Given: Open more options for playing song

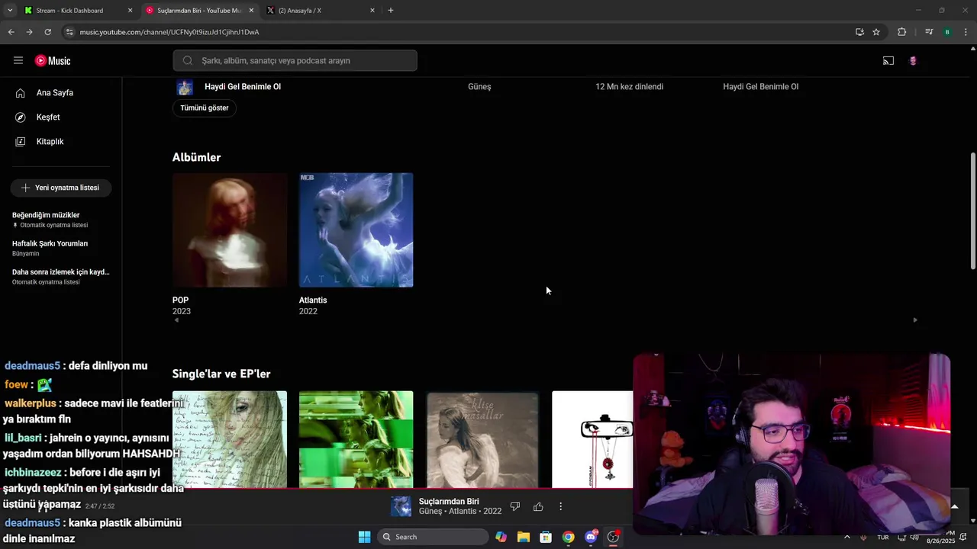Looking at the screenshot, I should pyautogui.click(x=560, y=506).
